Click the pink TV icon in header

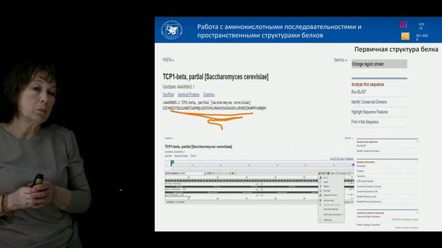click(403, 25)
